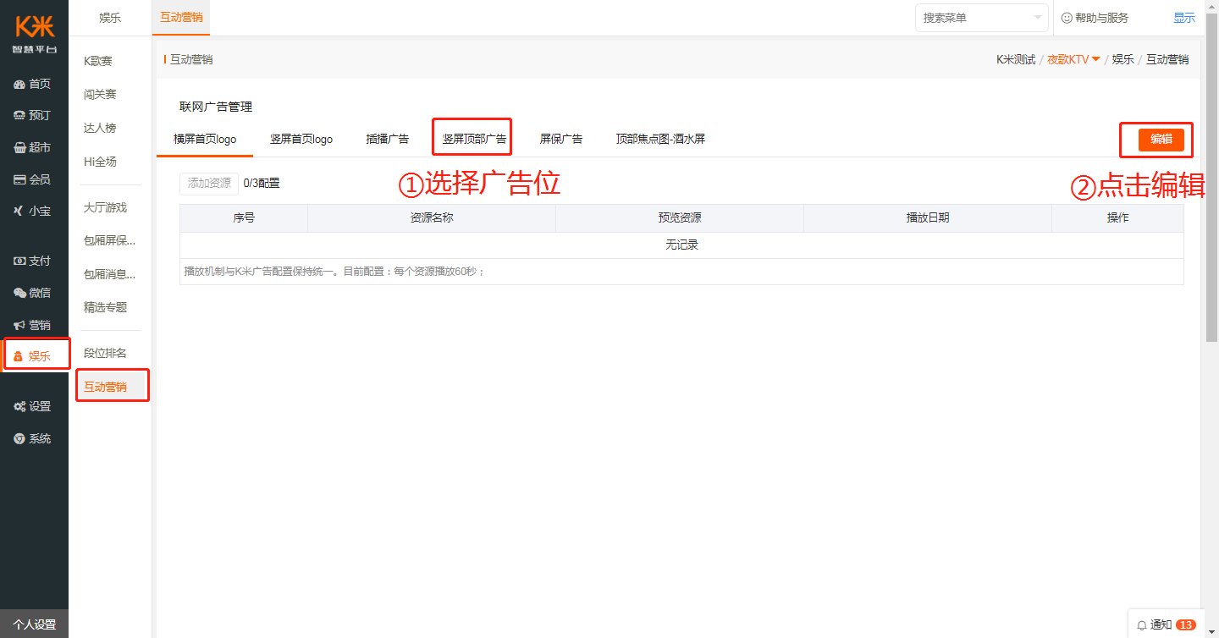
Task: Open 预订 in the left sidebar
Action: point(34,115)
